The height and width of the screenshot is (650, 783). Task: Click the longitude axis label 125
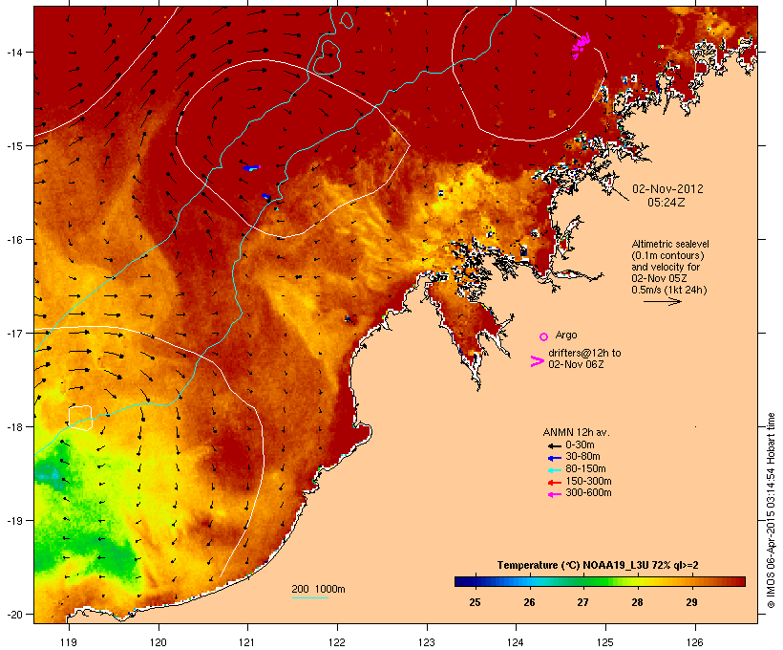tap(605, 642)
